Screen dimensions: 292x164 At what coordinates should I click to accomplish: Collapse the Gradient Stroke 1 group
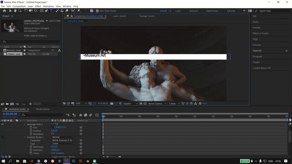click(x=25, y=137)
